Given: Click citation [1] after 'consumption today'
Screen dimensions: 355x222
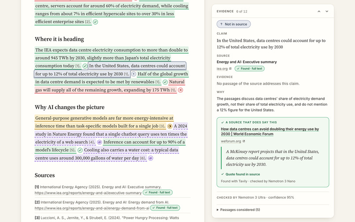Looking at the screenshot, I should 78,66.
